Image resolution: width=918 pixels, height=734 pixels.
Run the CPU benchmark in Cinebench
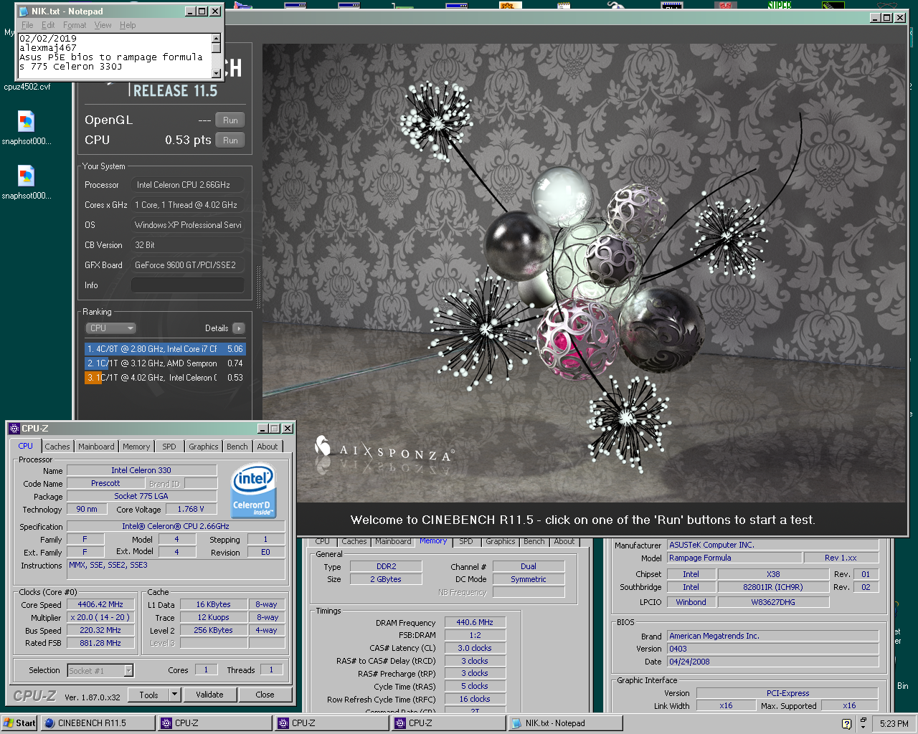pos(230,140)
